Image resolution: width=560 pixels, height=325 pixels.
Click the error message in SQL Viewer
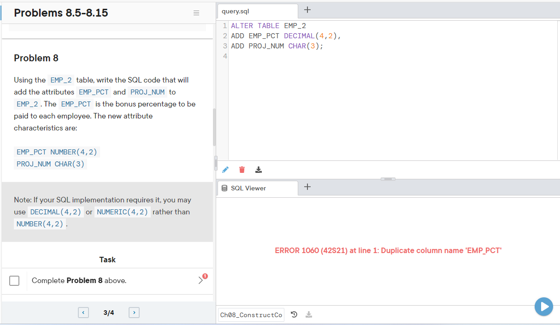(389, 250)
